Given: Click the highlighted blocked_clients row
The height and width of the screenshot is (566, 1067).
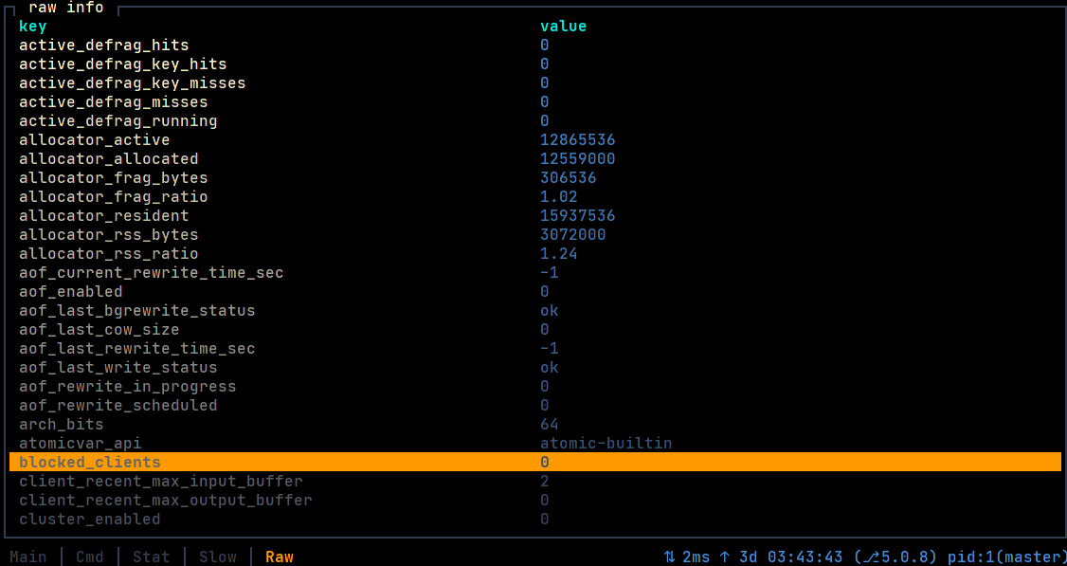Looking at the screenshot, I should coord(535,463).
